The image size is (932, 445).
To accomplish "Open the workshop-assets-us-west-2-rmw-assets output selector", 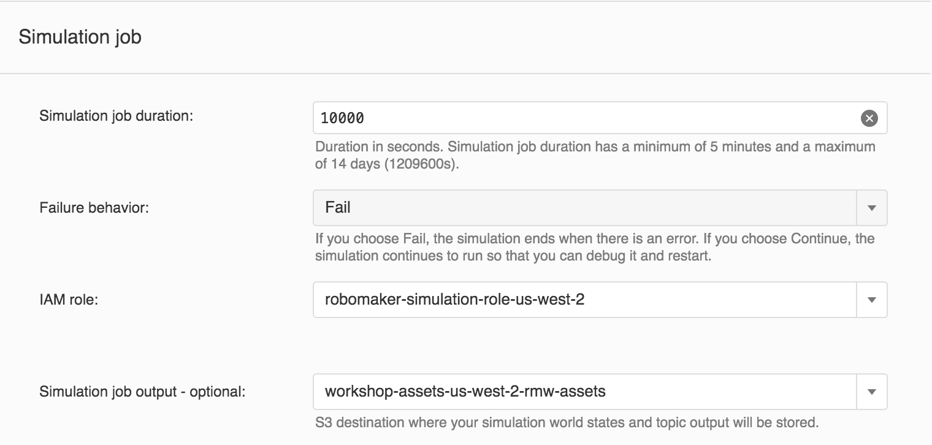I will (x=600, y=392).
